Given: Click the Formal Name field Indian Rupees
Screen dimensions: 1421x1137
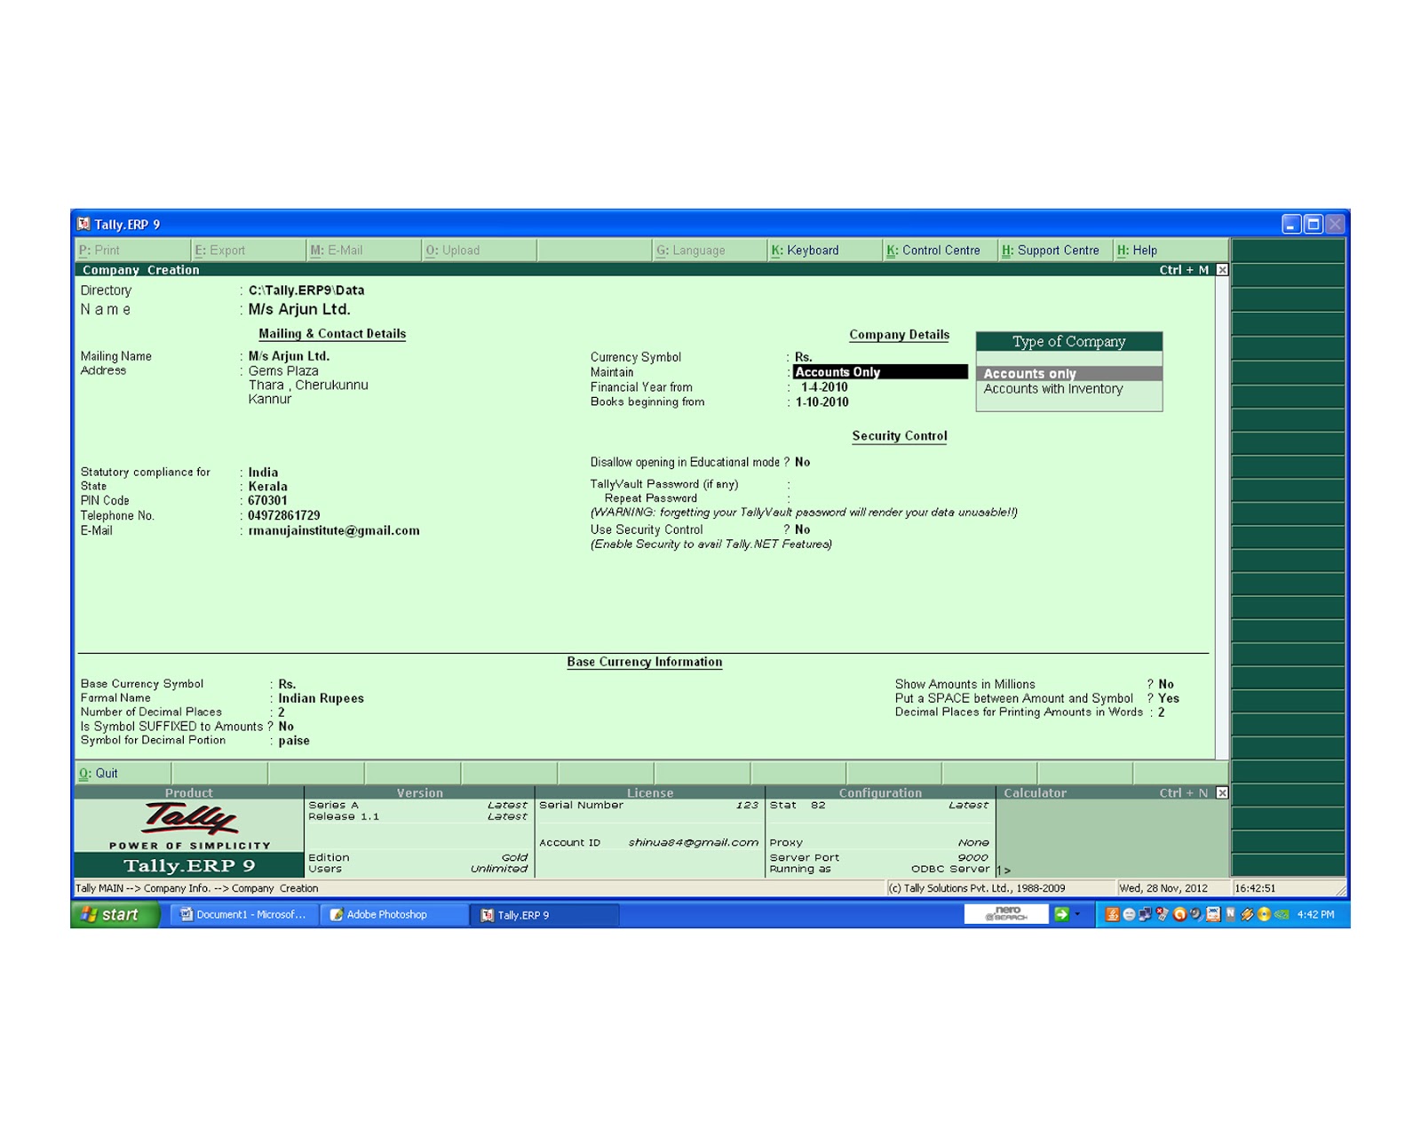Looking at the screenshot, I should (x=321, y=698).
